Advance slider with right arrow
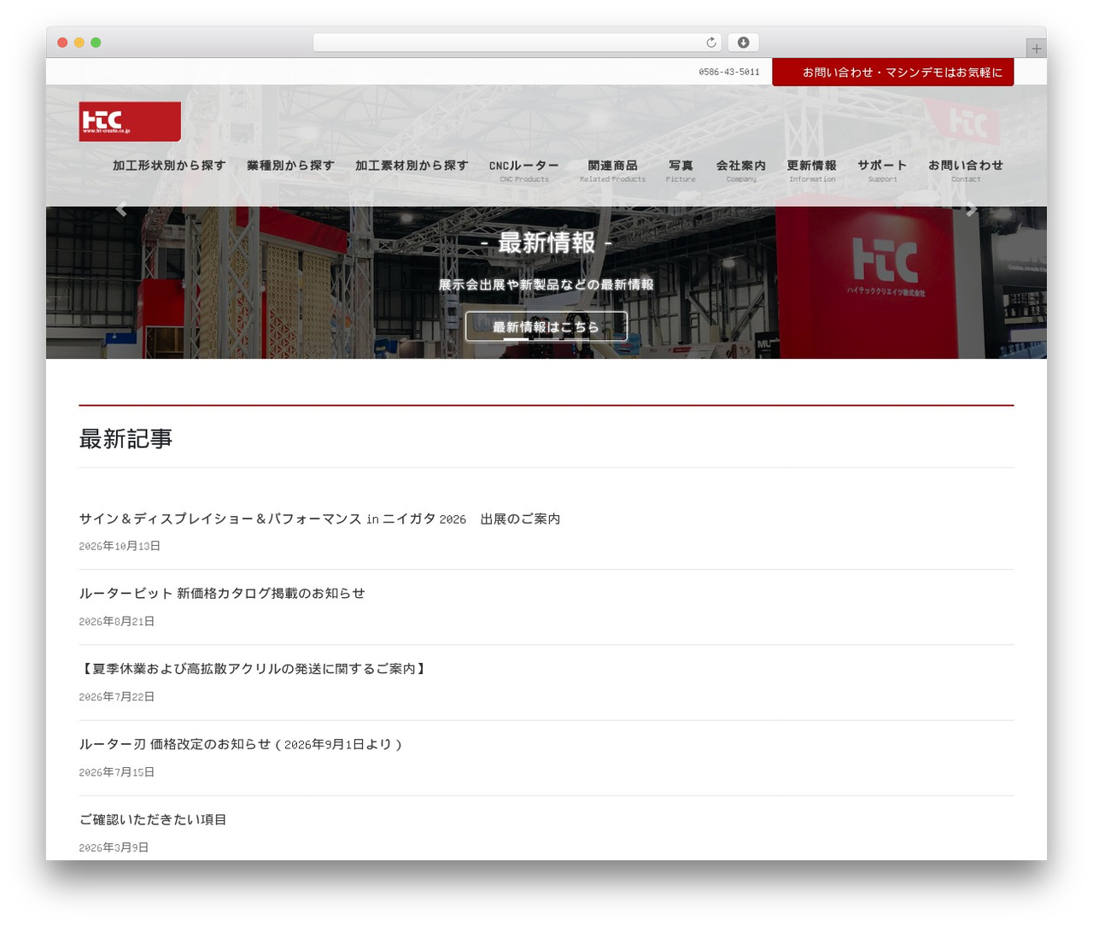1093x926 pixels. coord(971,209)
